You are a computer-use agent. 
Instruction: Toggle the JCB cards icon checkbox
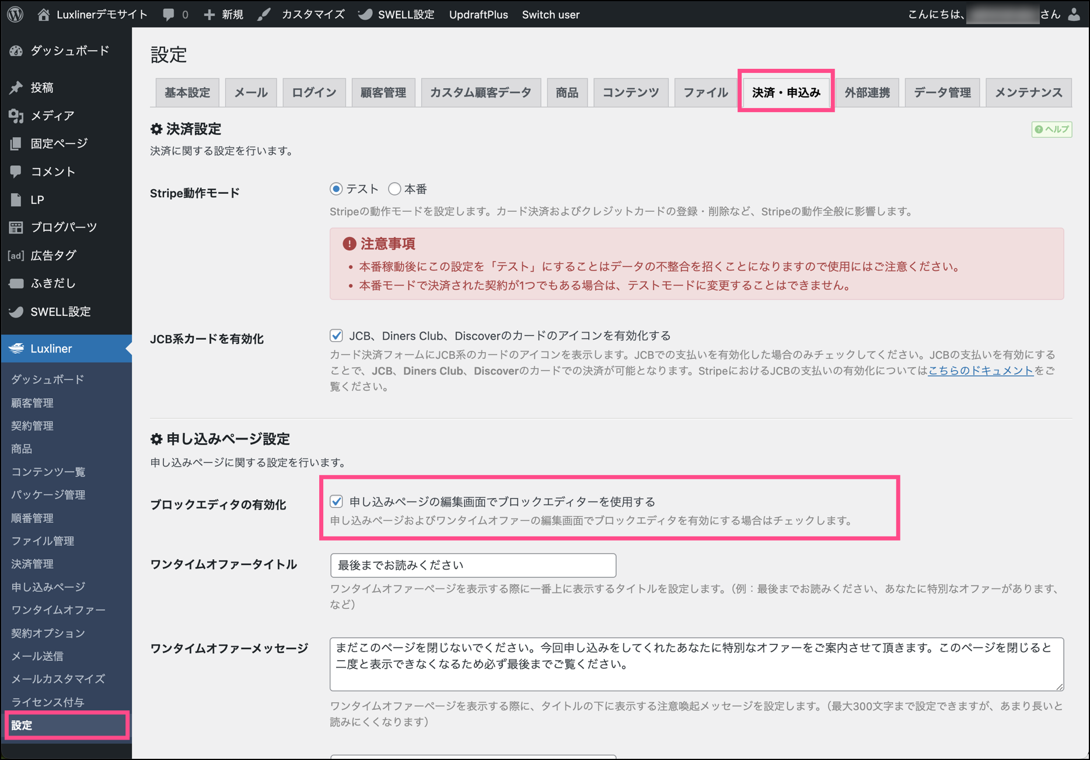pos(336,336)
